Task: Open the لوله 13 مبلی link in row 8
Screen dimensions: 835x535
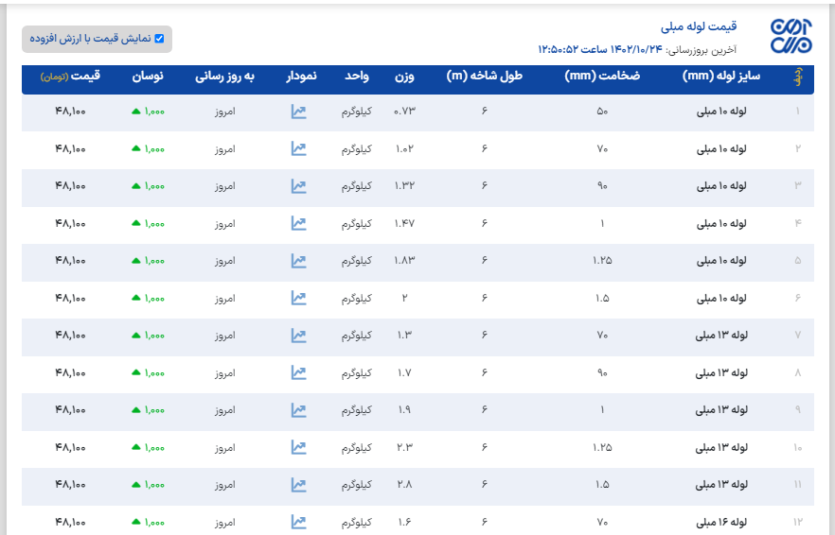Action: click(x=721, y=372)
